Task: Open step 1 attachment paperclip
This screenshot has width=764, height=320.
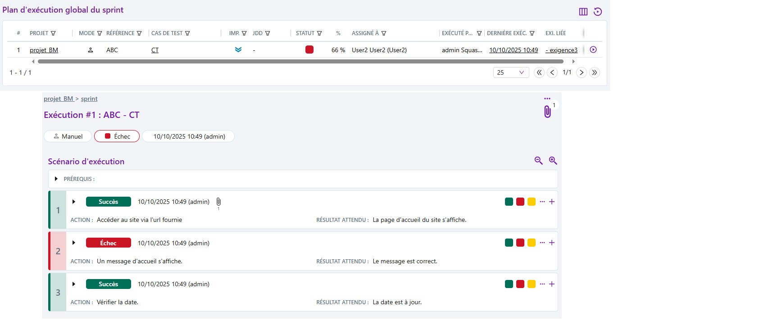Action: (x=218, y=202)
